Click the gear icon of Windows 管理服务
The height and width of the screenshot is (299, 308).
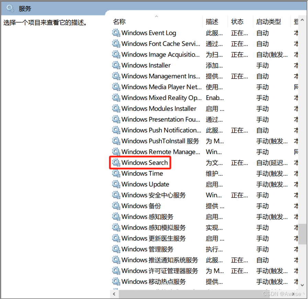click(x=116, y=249)
